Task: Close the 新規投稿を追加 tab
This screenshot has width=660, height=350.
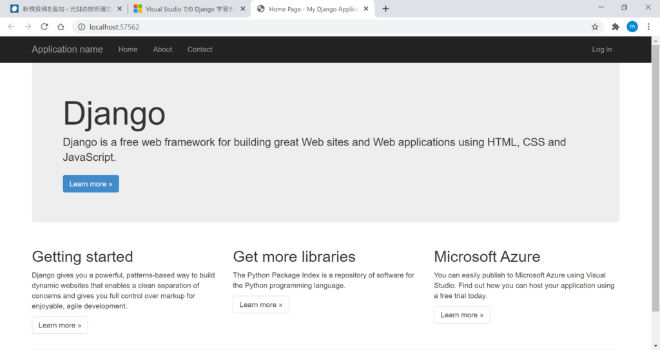Action: click(x=119, y=9)
